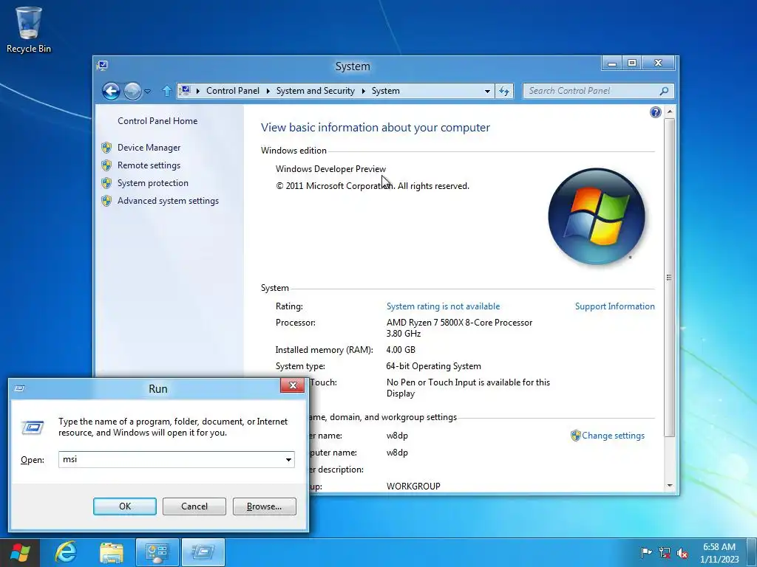Open Remote settings link

(149, 165)
